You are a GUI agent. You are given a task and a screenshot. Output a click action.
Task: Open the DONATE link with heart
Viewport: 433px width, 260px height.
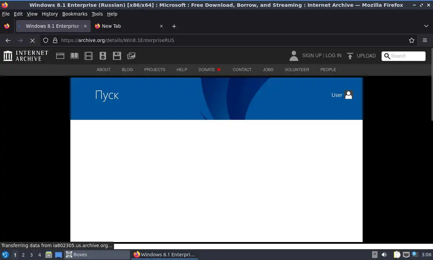pyautogui.click(x=210, y=69)
